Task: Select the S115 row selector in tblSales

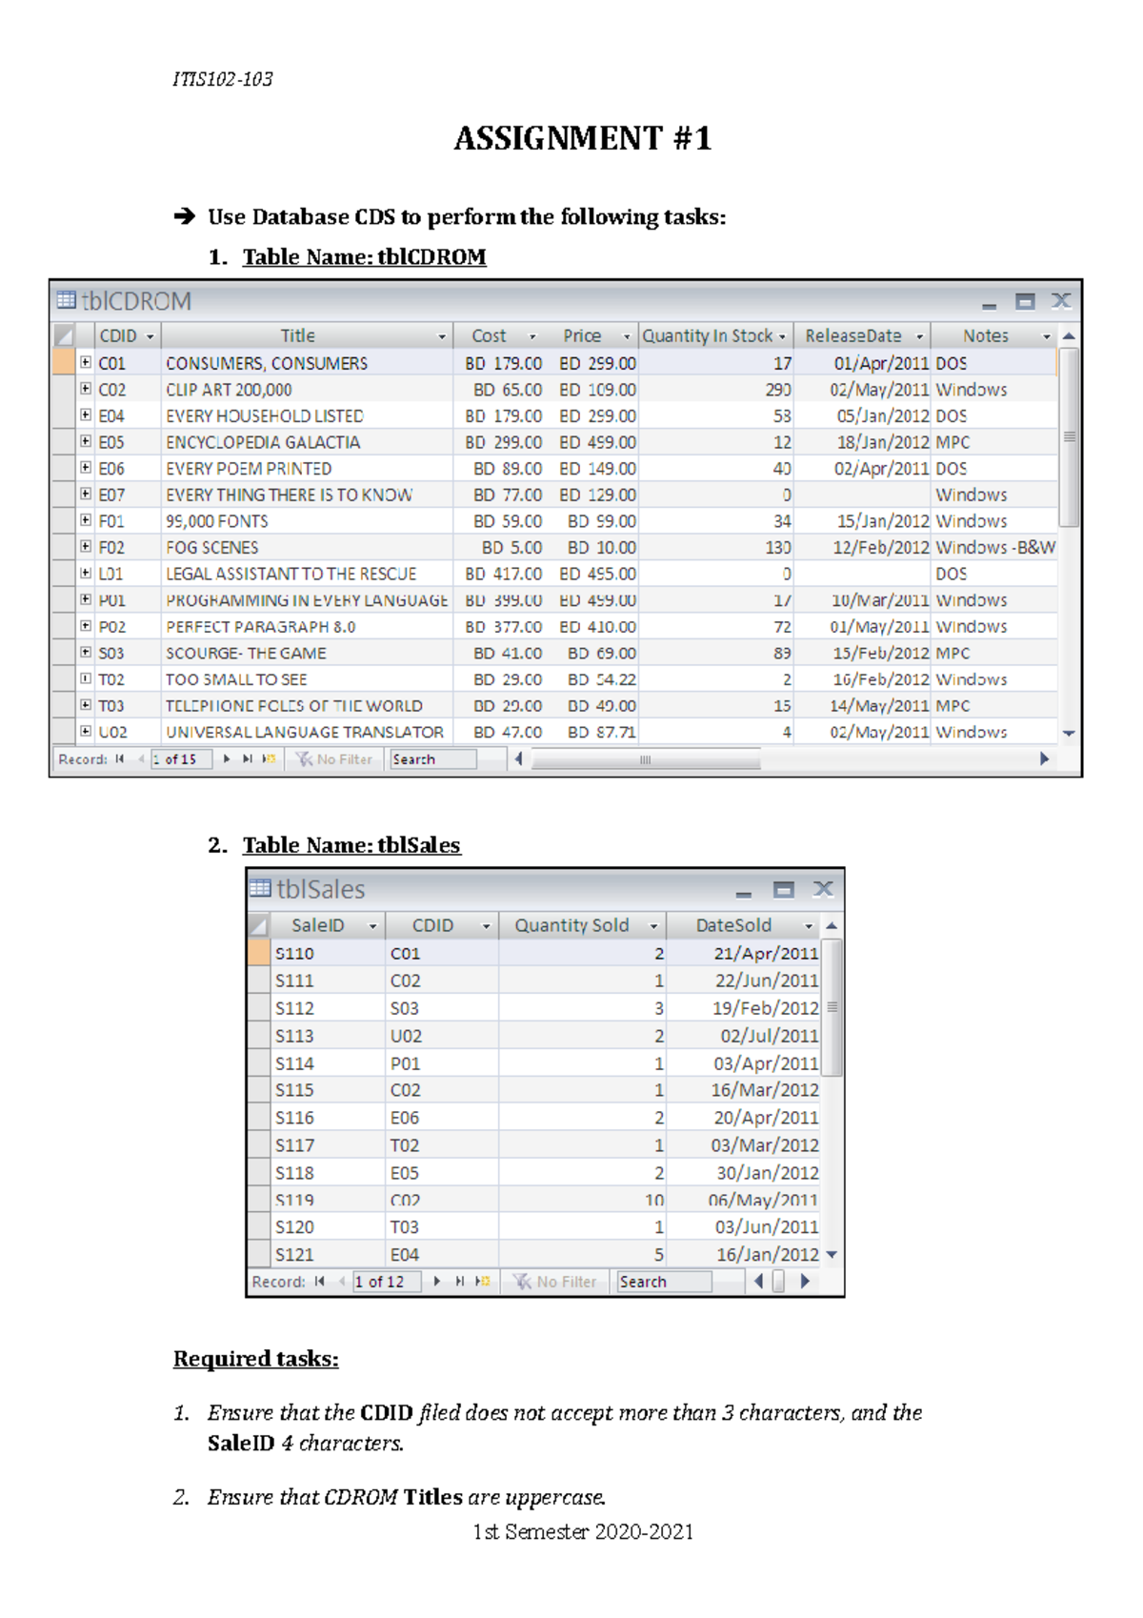Action: coord(258,1090)
